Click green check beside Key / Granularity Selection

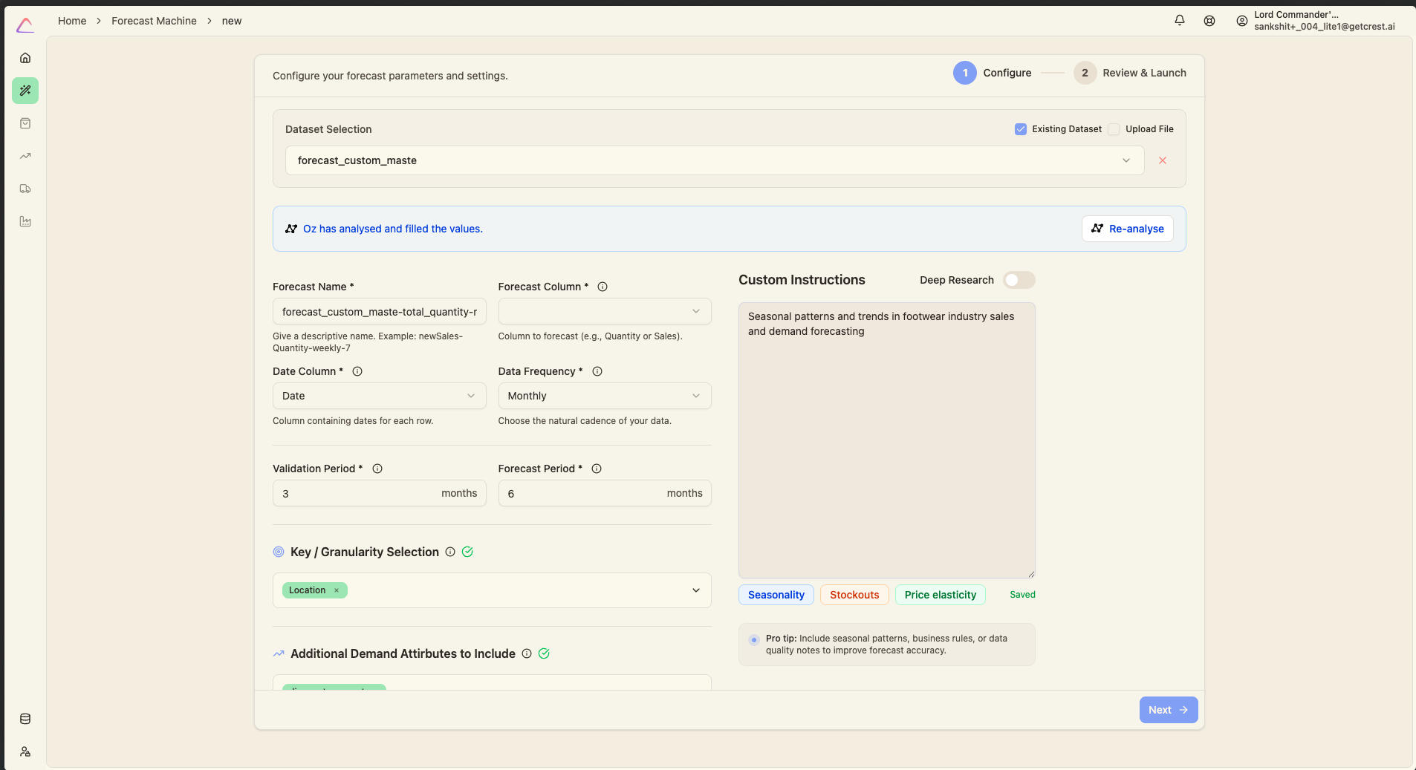(467, 552)
